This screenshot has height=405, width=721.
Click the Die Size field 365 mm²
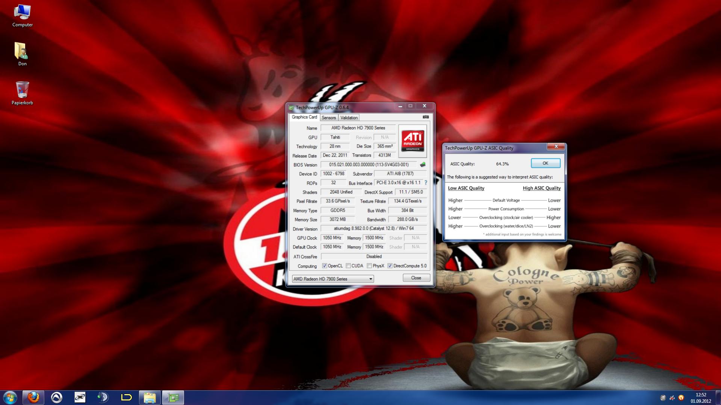click(385, 146)
